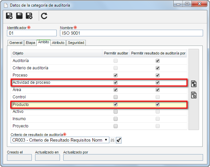Minimize the window
This screenshot has height=167, width=210.
(x=178, y=4)
